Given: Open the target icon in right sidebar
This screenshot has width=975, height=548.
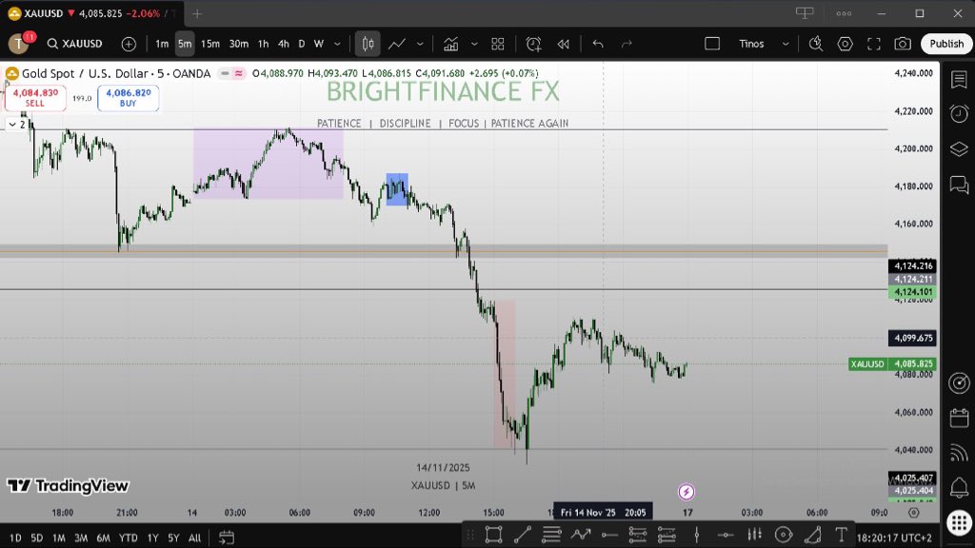Looking at the screenshot, I should 959,382.
